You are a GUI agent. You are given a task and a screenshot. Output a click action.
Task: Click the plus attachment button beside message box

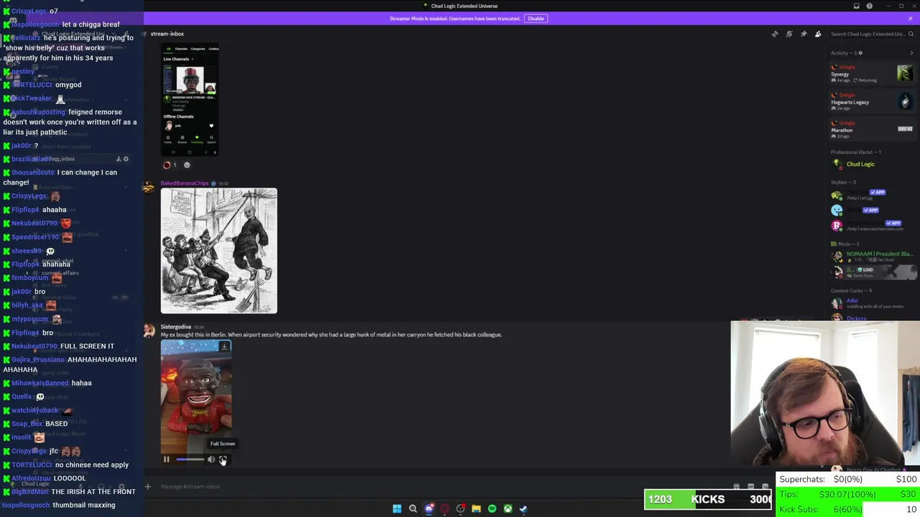click(x=148, y=486)
